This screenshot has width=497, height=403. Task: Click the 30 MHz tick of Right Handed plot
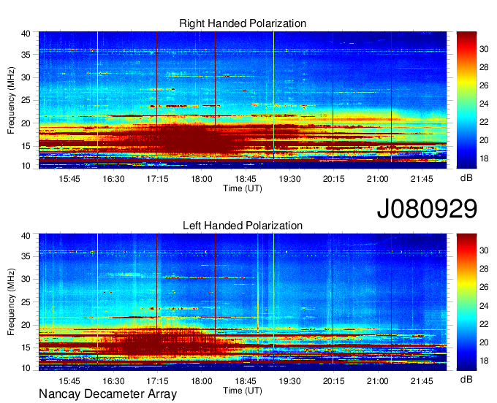(x=26, y=77)
